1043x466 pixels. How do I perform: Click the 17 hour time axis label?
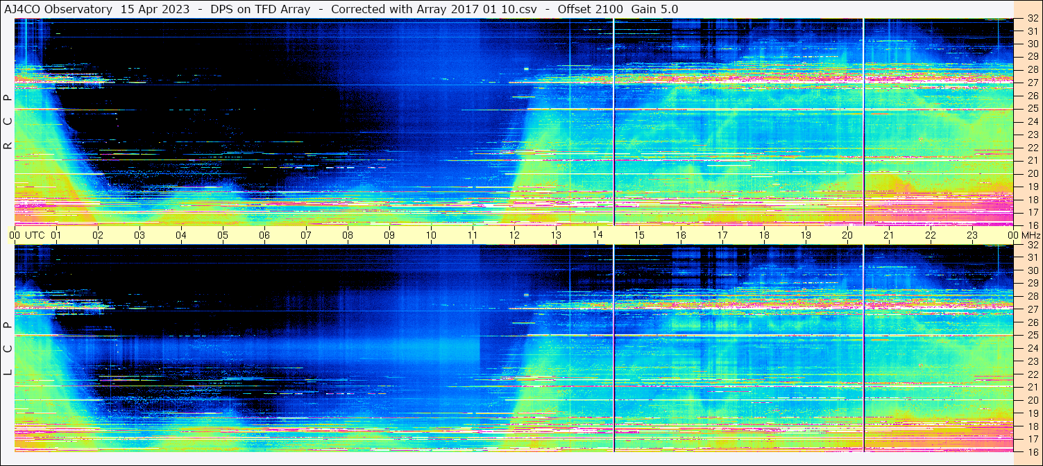point(722,235)
